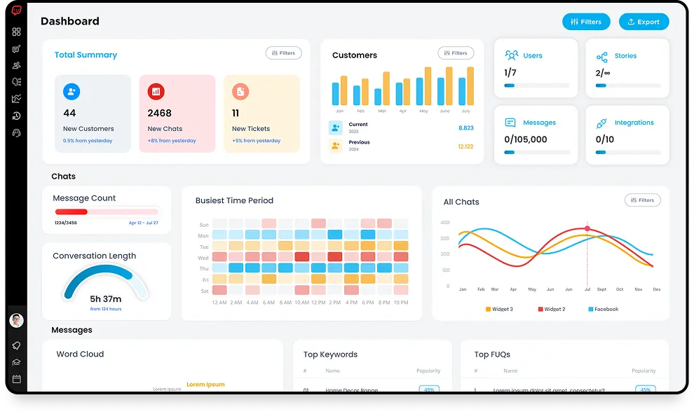Open Filters on the All Chats card
Image resolution: width=694 pixels, height=414 pixels.
point(642,200)
